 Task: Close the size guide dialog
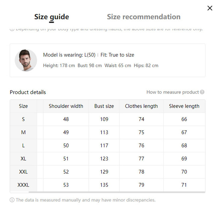[210, 8]
